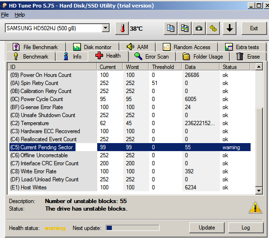Select the (0B) Calibration Retry Count row
This screenshot has width=269, height=238.
point(130,91)
